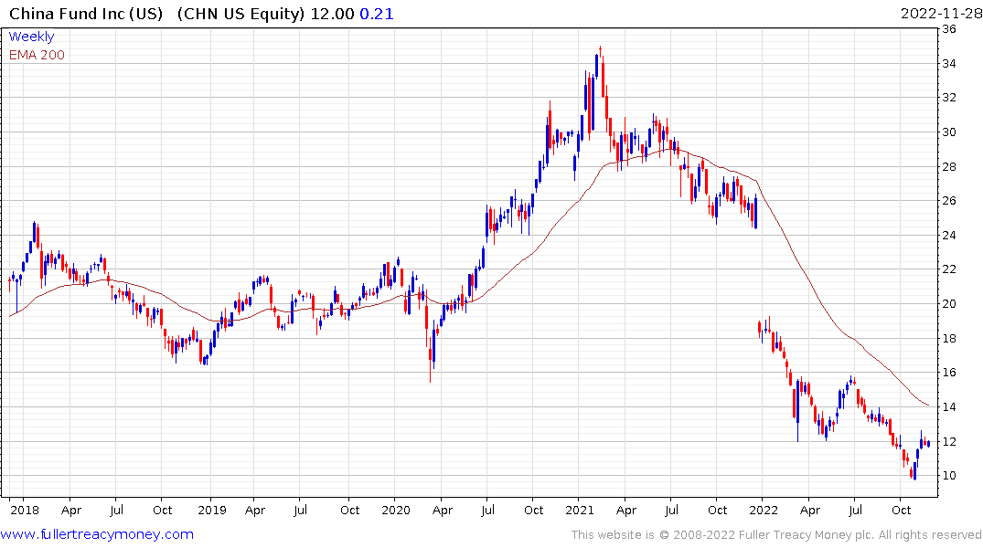Click the price change value '0.21'
983x548 pixels.
[377, 14]
